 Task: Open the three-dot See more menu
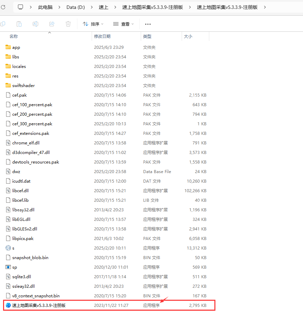point(148,24)
